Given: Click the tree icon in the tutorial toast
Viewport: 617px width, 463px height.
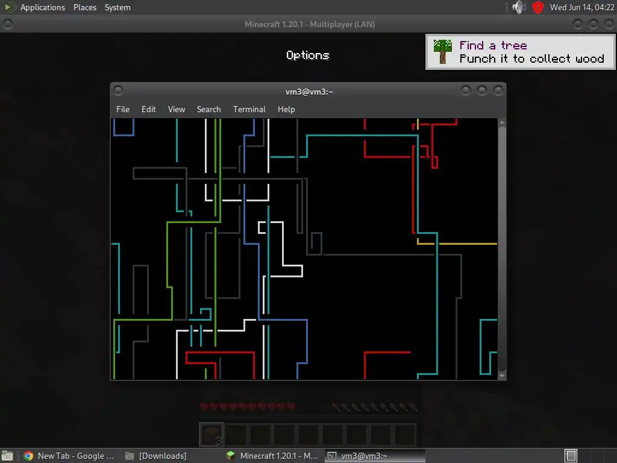Looking at the screenshot, I should pos(443,52).
